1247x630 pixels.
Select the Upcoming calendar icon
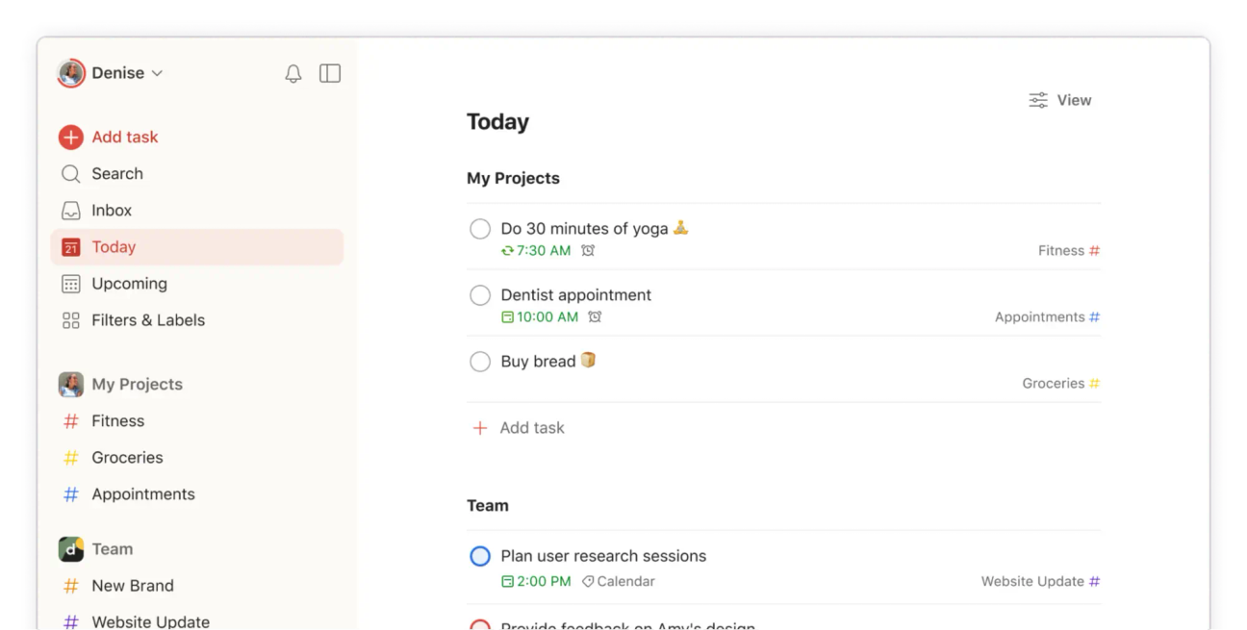(70, 283)
